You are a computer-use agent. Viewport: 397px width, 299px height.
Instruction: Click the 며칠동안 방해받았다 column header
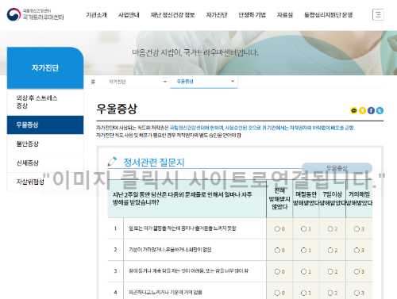[306, 198]
